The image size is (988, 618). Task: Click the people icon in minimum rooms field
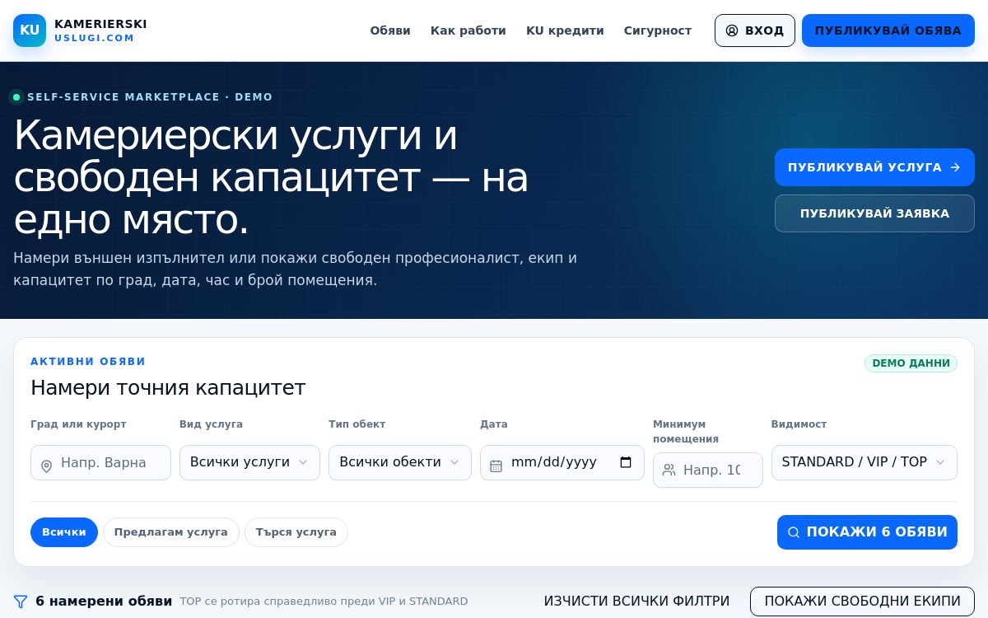[669, 470]
